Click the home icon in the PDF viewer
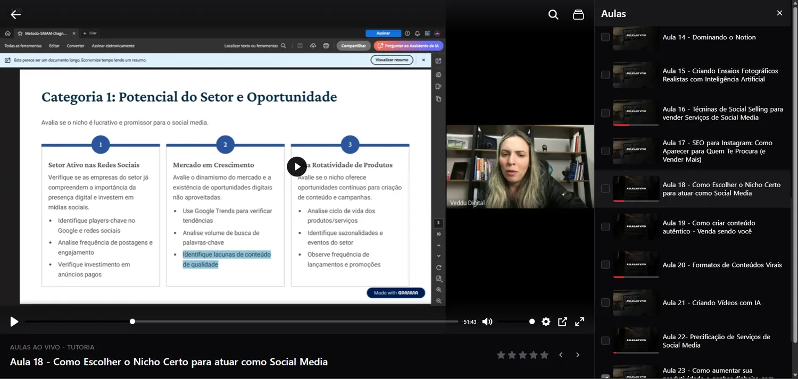Viewport: 798px width, 379px height. point(7,33)
